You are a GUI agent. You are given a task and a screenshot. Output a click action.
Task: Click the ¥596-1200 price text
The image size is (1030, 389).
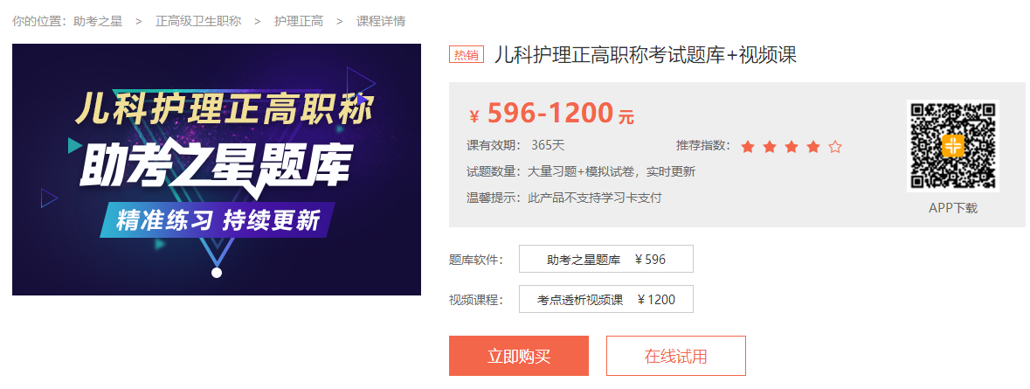coord(552,115)
